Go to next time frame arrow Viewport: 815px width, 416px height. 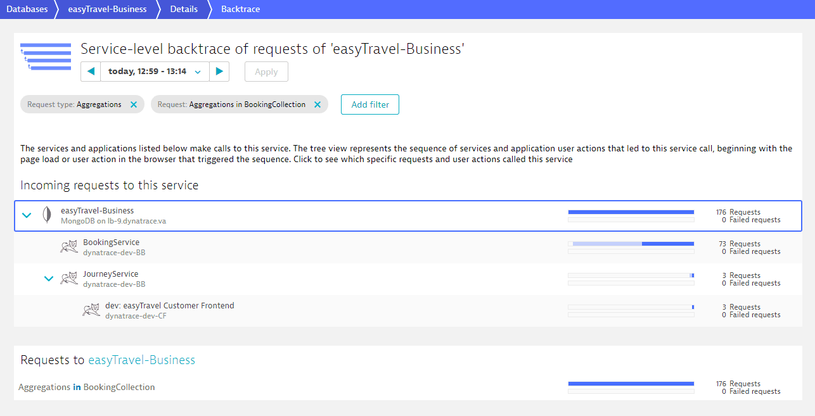pos(219,72)
